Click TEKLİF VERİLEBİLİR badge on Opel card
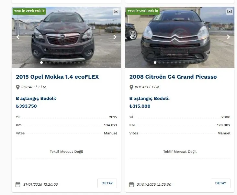The width and height of the screenshot is (237, 195). 29,11
